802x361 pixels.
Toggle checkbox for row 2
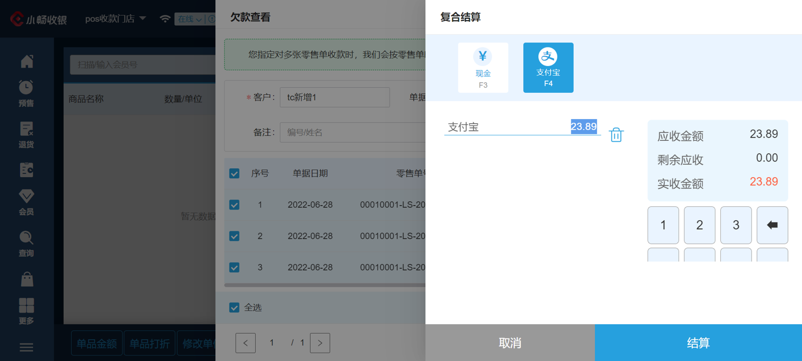click(234, 236)
